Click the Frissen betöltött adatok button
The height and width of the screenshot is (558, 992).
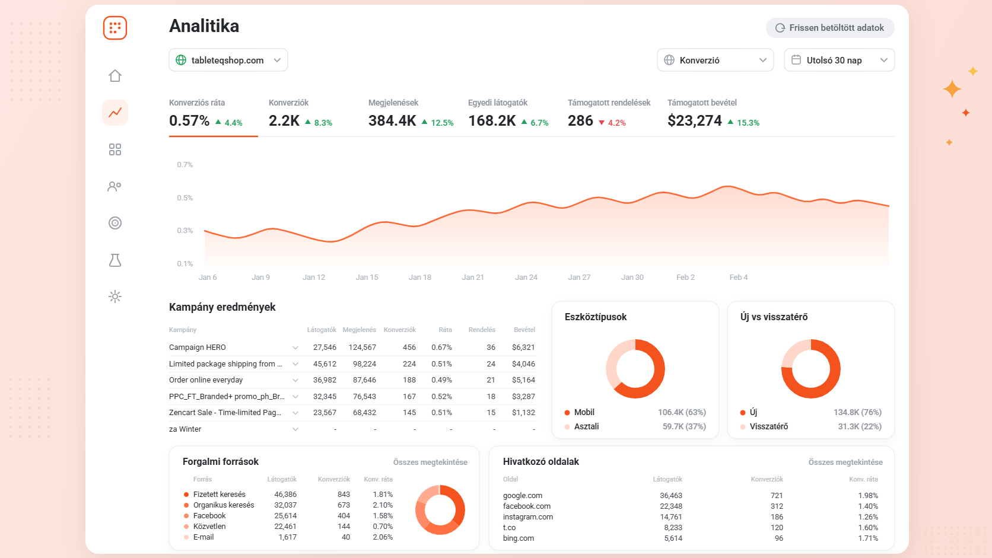pos(830,28)
